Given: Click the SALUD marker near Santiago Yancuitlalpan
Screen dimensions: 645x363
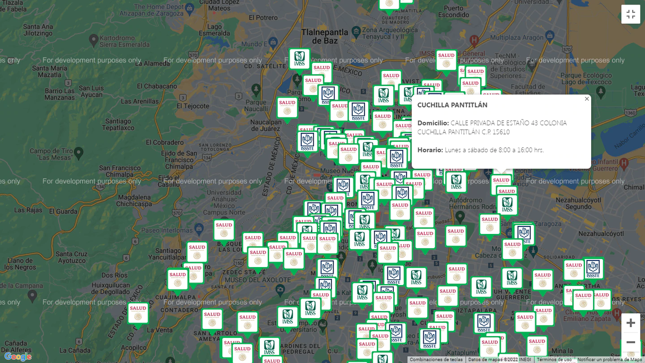Looking at the screenshot, I should point(197,251).
